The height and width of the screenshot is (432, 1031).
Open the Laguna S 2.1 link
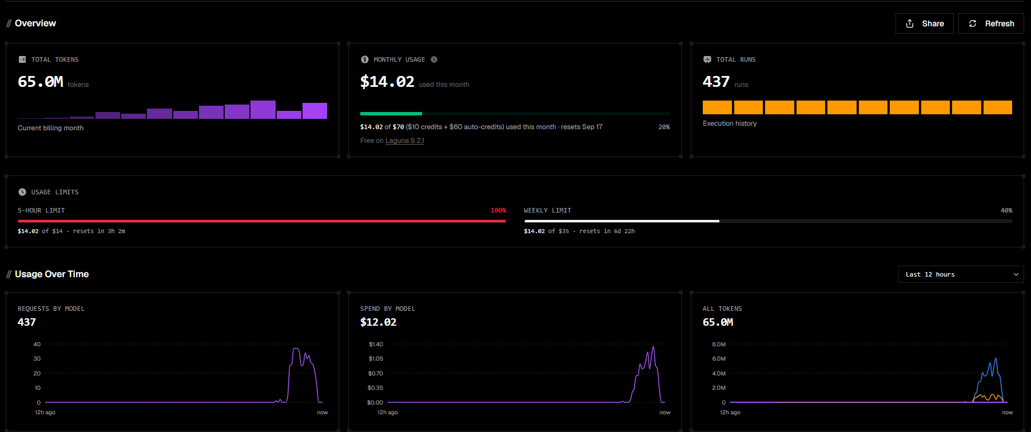[405, 141]
